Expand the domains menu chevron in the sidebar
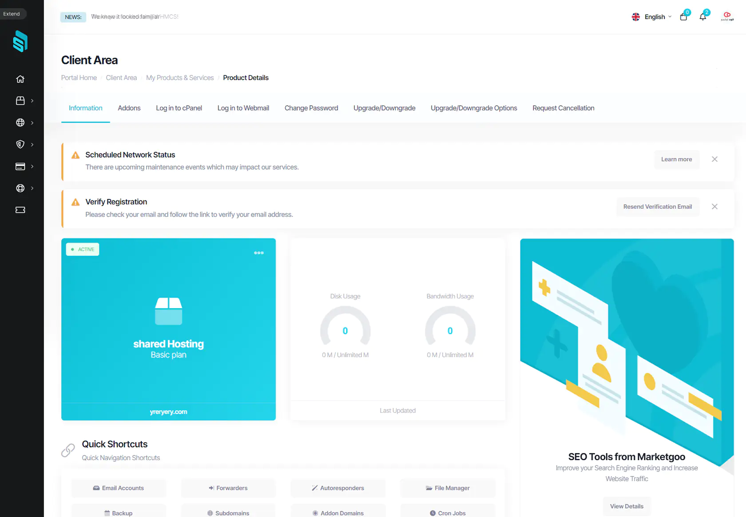The image size is (746, 517). click(x=32, y=123)
